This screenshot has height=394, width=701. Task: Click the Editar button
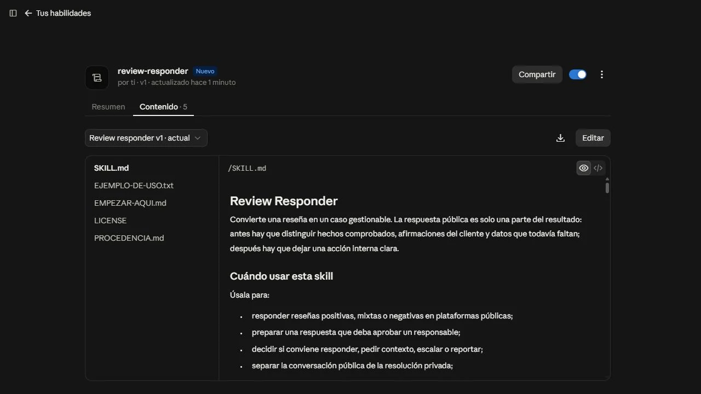[593, 138]
